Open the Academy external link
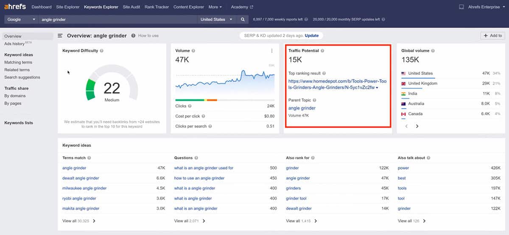Viewport: 509px width, 235px height. click(242, 7)
